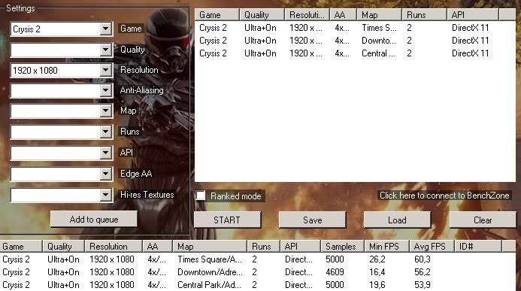Save the benchmark queue
The image size is (521, 291).
(x=312, y=220)
